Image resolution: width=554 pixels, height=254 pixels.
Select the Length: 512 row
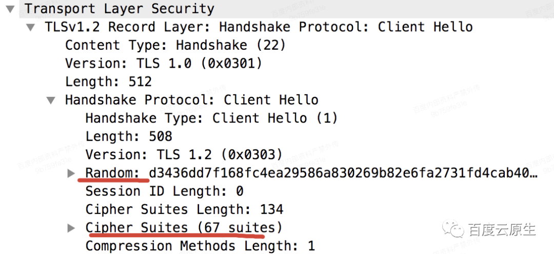tap(108, 82)
